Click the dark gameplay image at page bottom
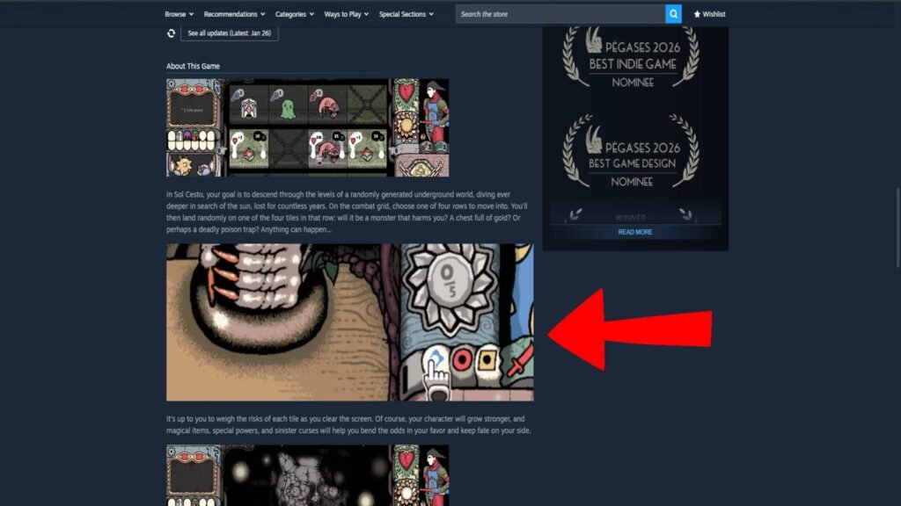Screen dimensions: 901x506 pos(307,474)
